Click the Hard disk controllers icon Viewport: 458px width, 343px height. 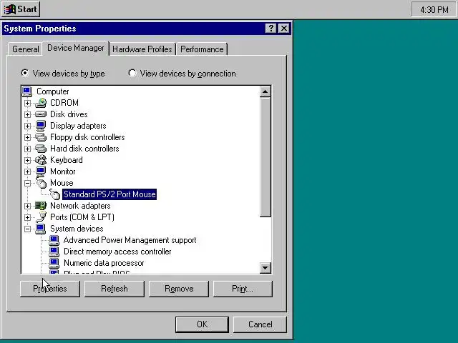[x=41, y=149]
